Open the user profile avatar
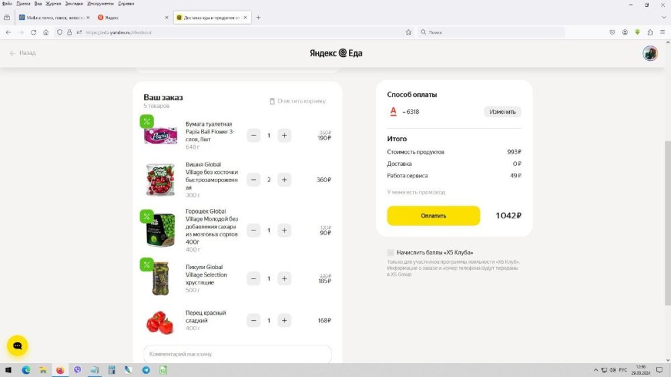 [x=650, y=54]
